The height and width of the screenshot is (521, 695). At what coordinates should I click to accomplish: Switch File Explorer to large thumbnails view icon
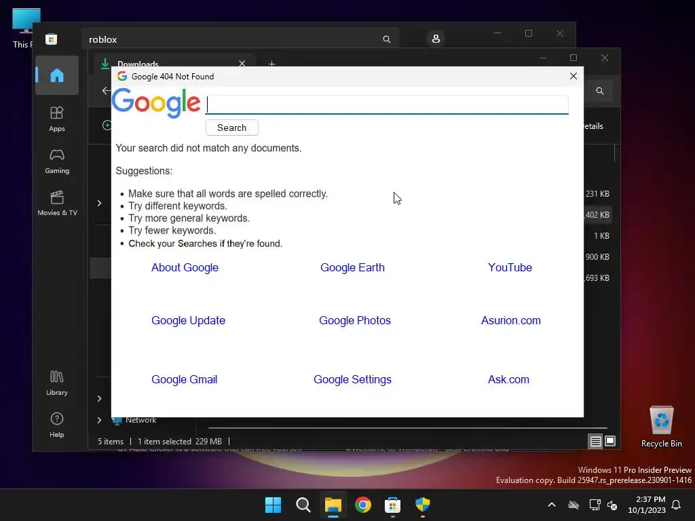610,441
